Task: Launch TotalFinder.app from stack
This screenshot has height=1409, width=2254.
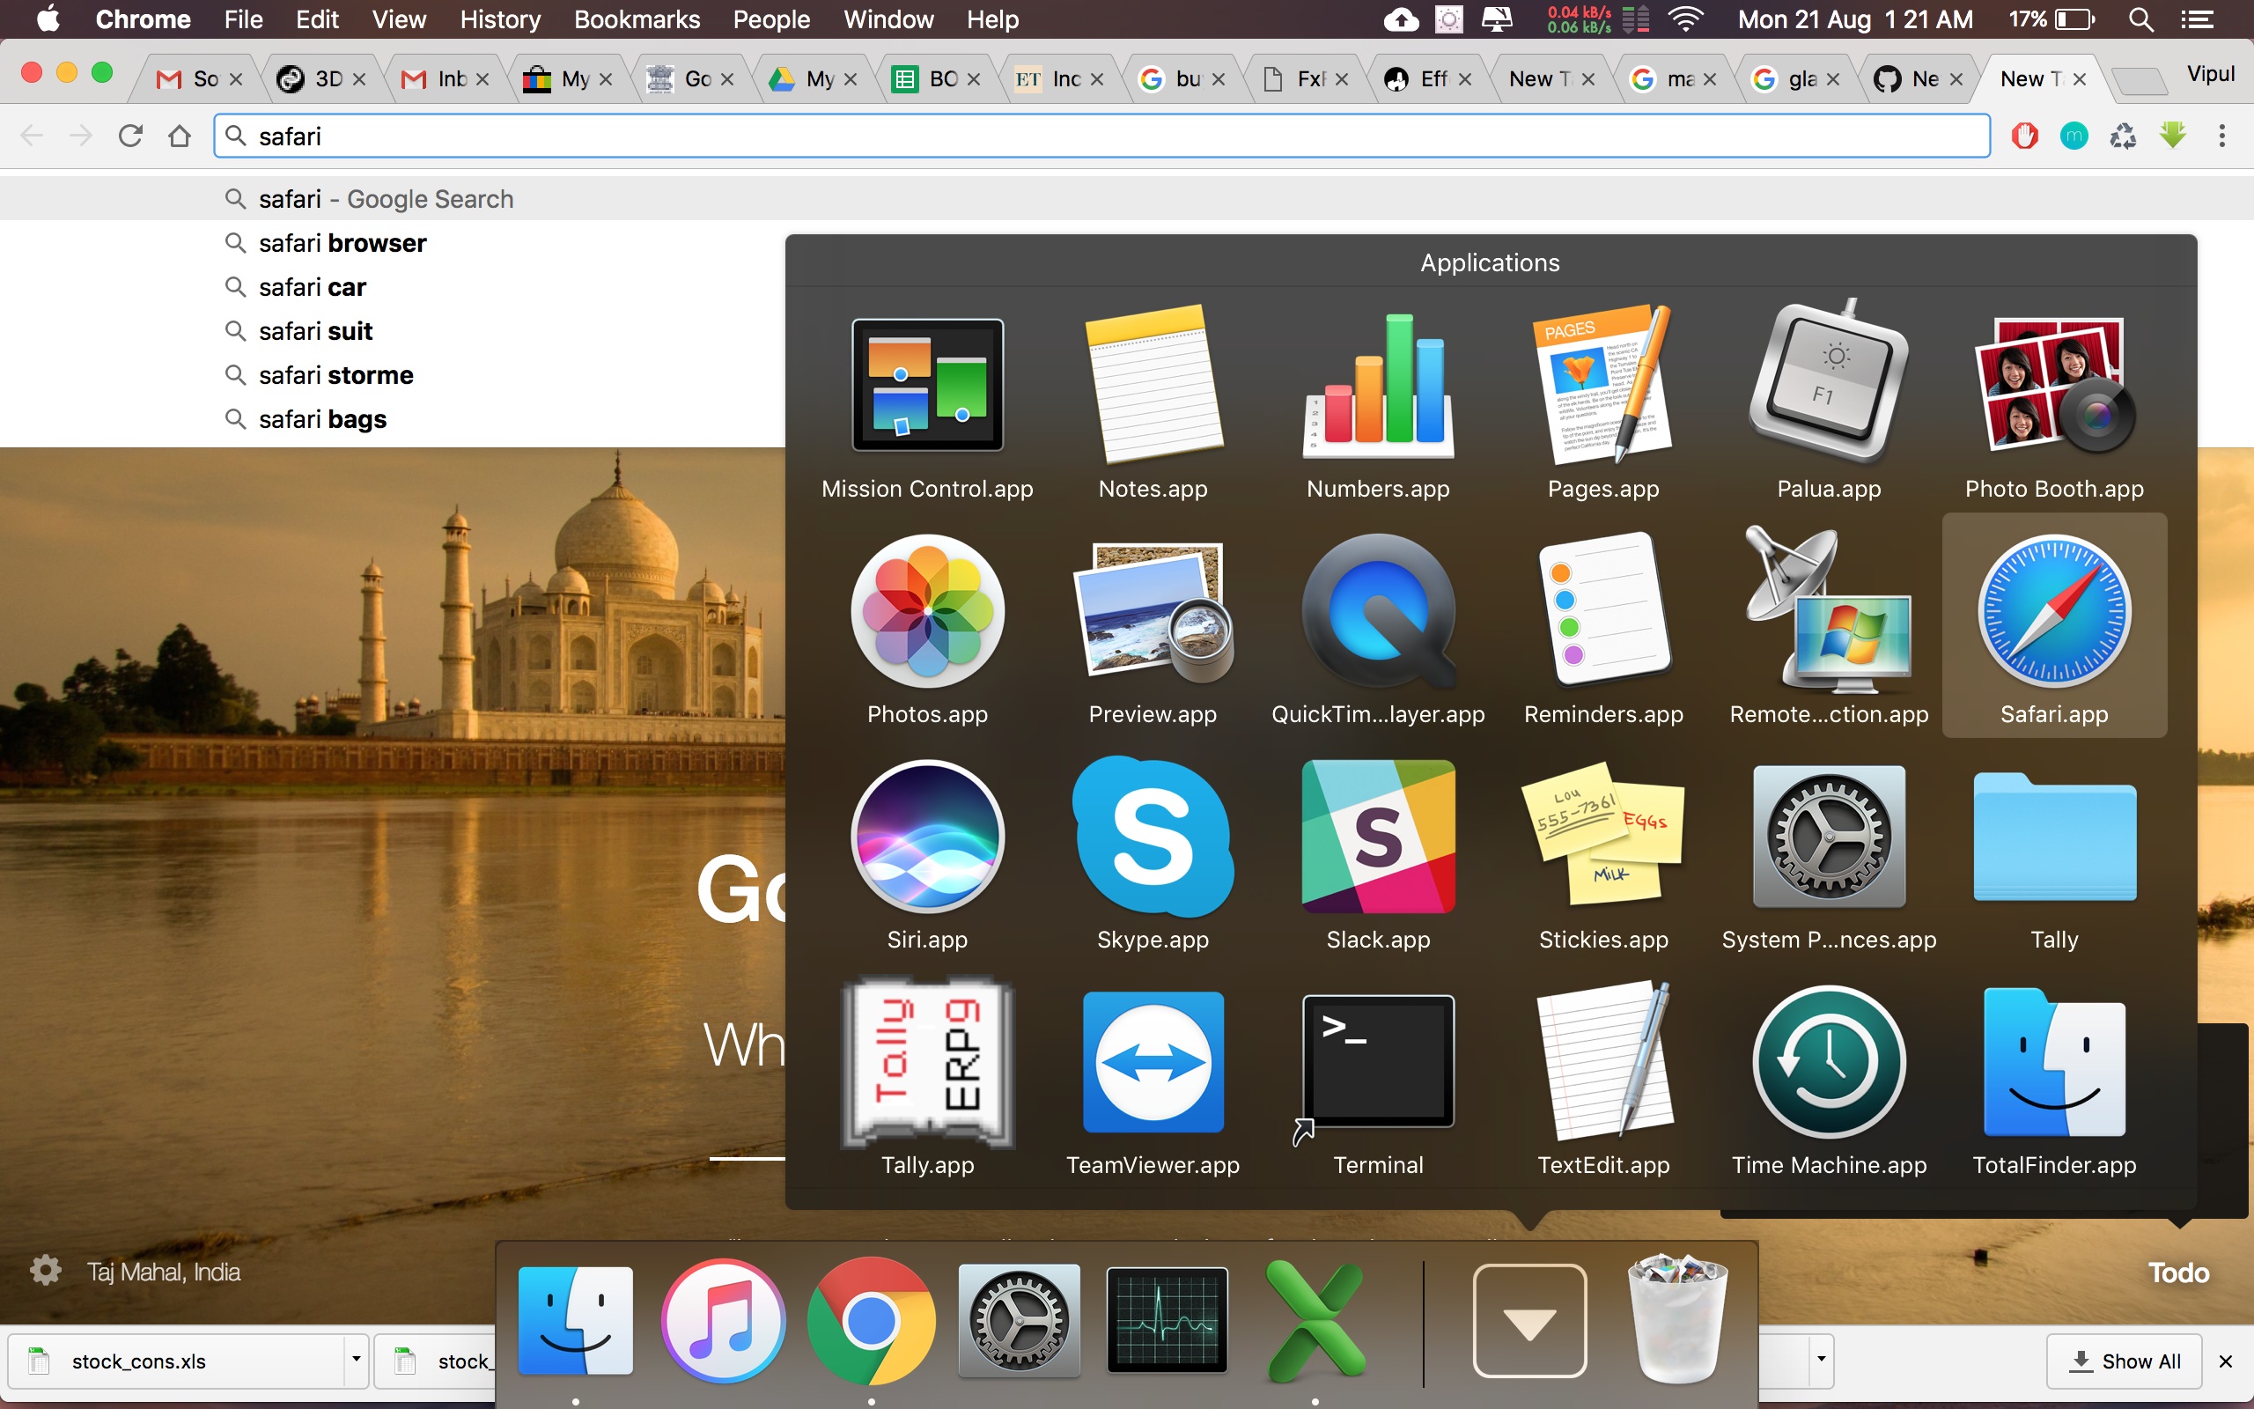Action: 2055,1062
